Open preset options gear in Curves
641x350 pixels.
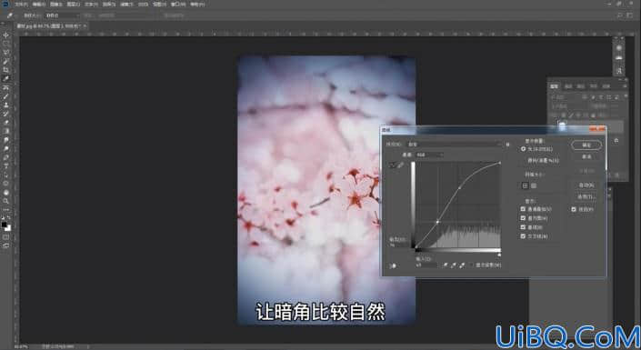pos(507,145)
